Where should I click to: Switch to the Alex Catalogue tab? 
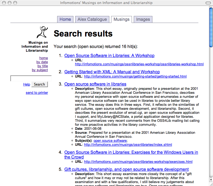[x=92, y=19]
